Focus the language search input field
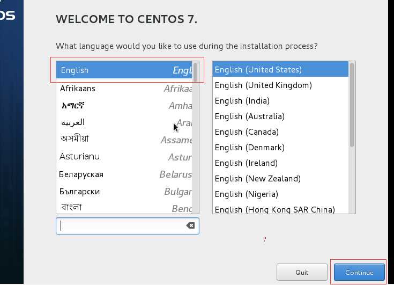The image size is (394, 285). 128,226
